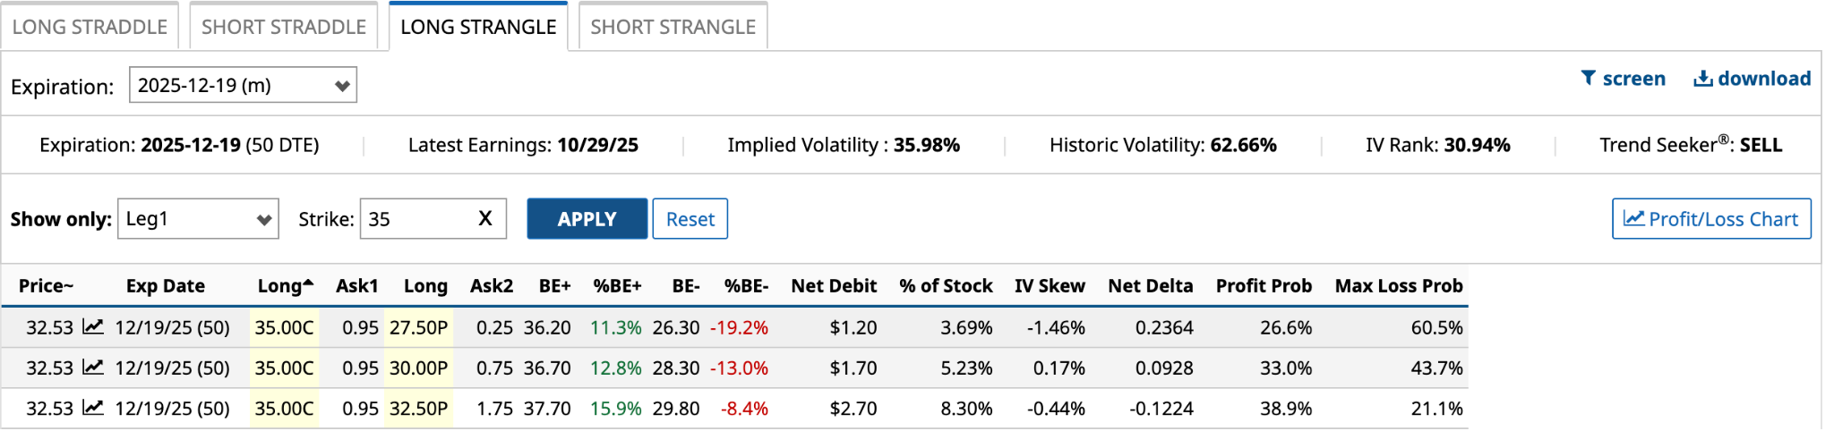Image resolution: width=1834 pixels, height=431 pixels.
Task: Expand the Show only Leg1 dropdown
Action: (198, 219)
